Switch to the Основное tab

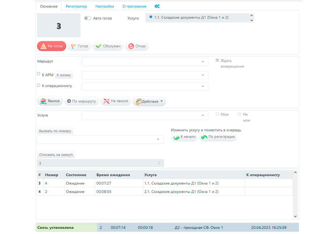click(x=48, y=6)
